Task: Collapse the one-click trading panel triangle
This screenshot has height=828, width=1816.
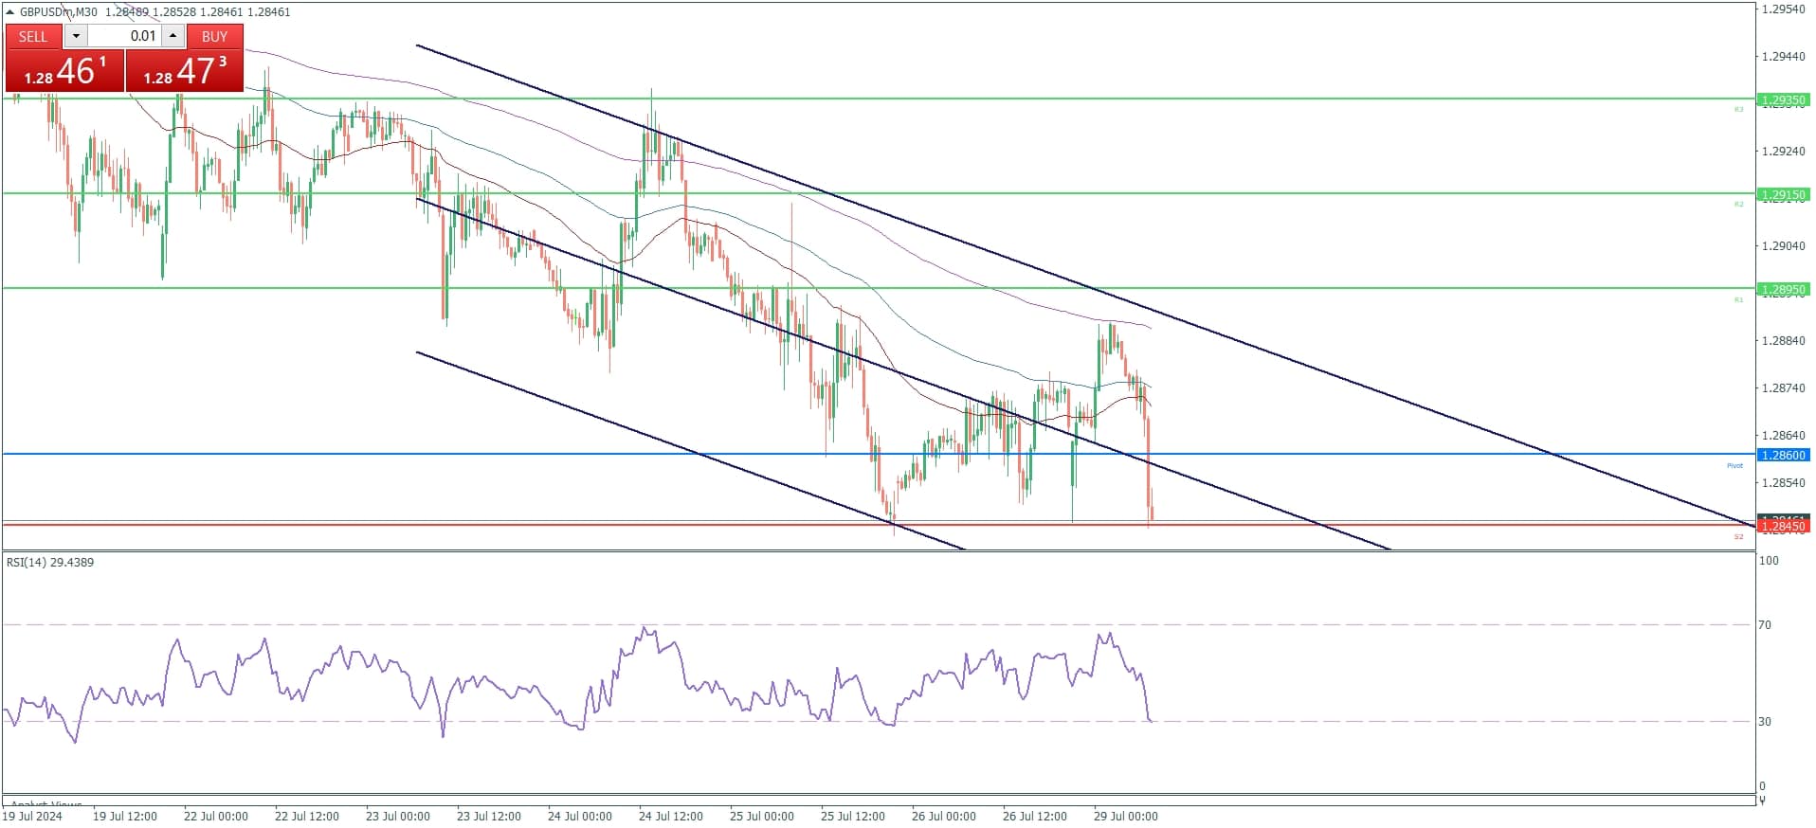Action: [x=10, y=12]
